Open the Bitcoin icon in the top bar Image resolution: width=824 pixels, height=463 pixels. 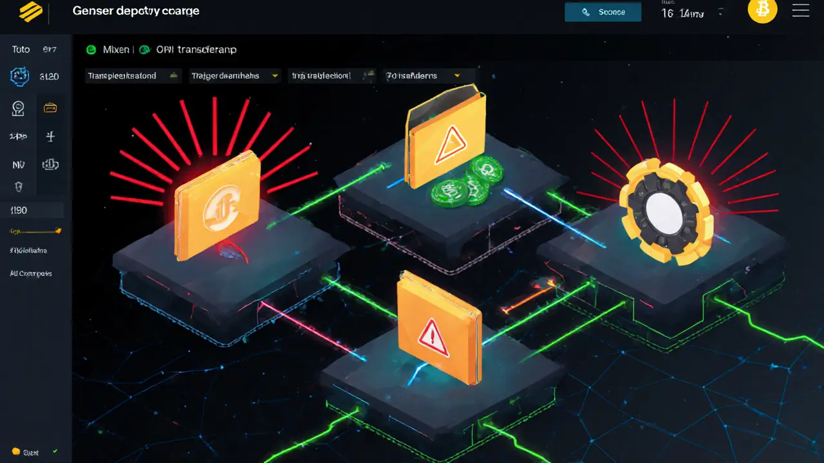pyautogui.click(x=762, y=10)
